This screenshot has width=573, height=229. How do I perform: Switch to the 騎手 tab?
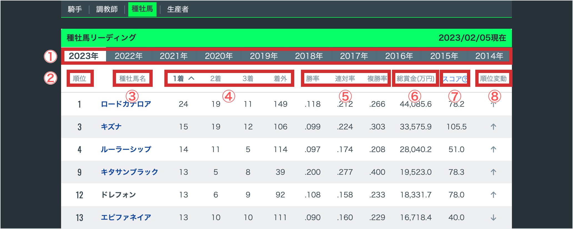(x=75, y=9)
